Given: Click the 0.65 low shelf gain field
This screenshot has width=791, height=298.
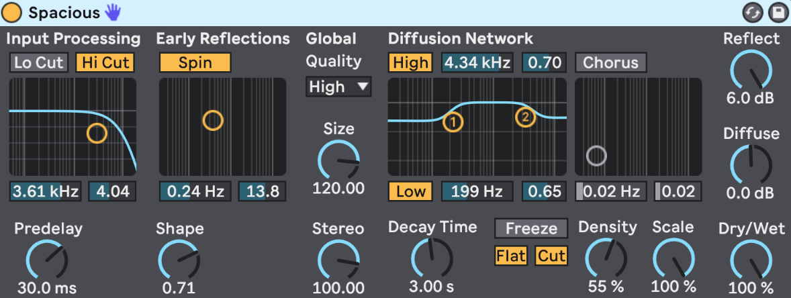Looking at the screenshot, I should click(x=543, y=191).
